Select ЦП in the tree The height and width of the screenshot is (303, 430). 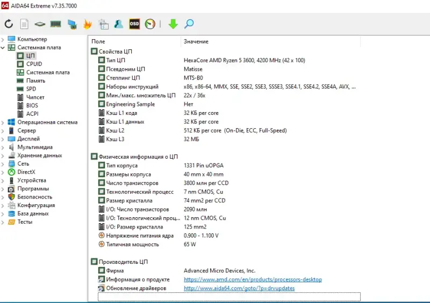(30, 56)
